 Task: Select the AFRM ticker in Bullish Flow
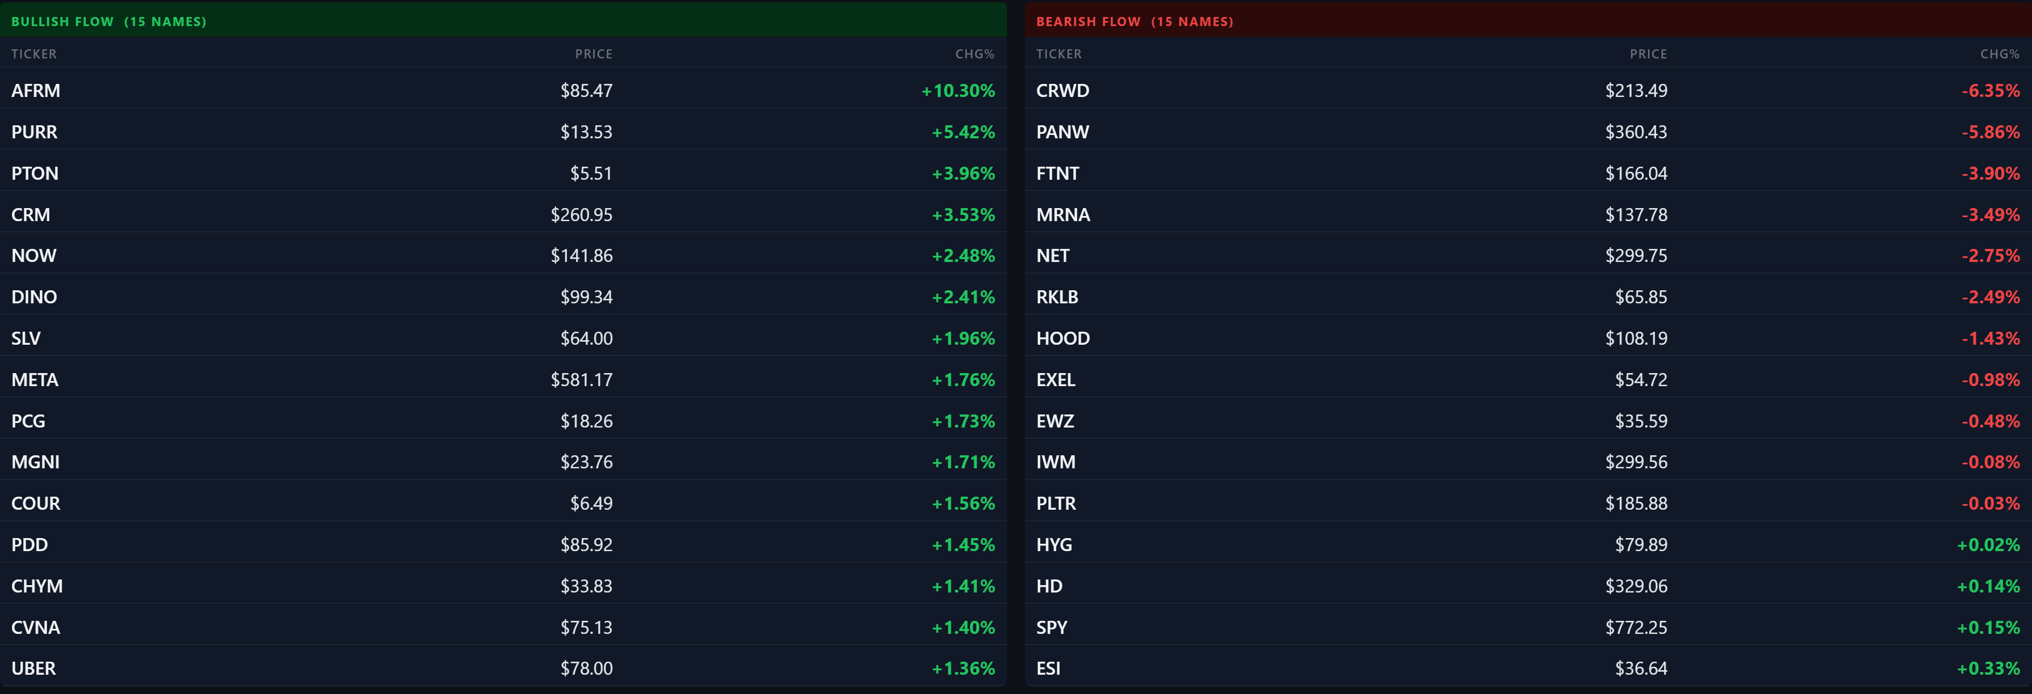(x=36, y=91)
